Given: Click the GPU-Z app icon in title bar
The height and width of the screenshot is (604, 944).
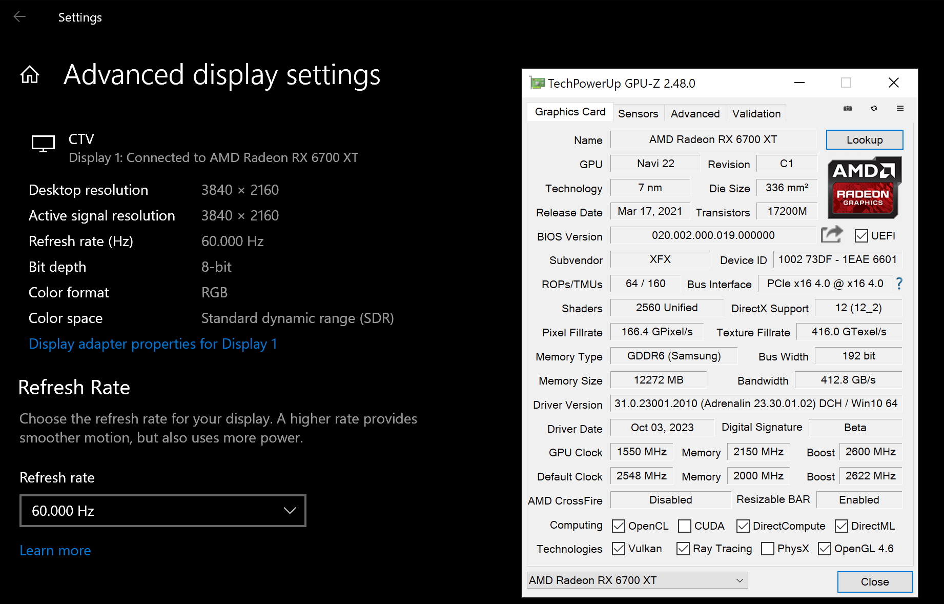Looking at the screenshot, I should coord(537,83).
